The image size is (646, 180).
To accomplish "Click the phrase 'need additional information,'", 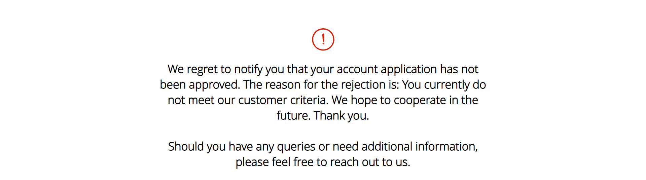I will 405,147.
